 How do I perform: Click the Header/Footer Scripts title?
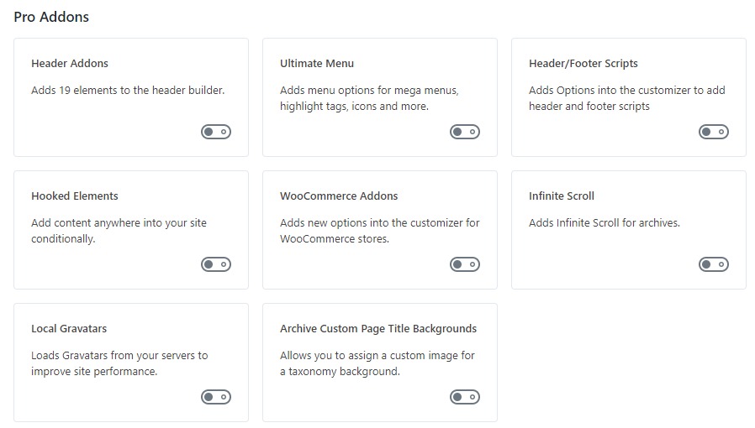click(x=583, y=63)
